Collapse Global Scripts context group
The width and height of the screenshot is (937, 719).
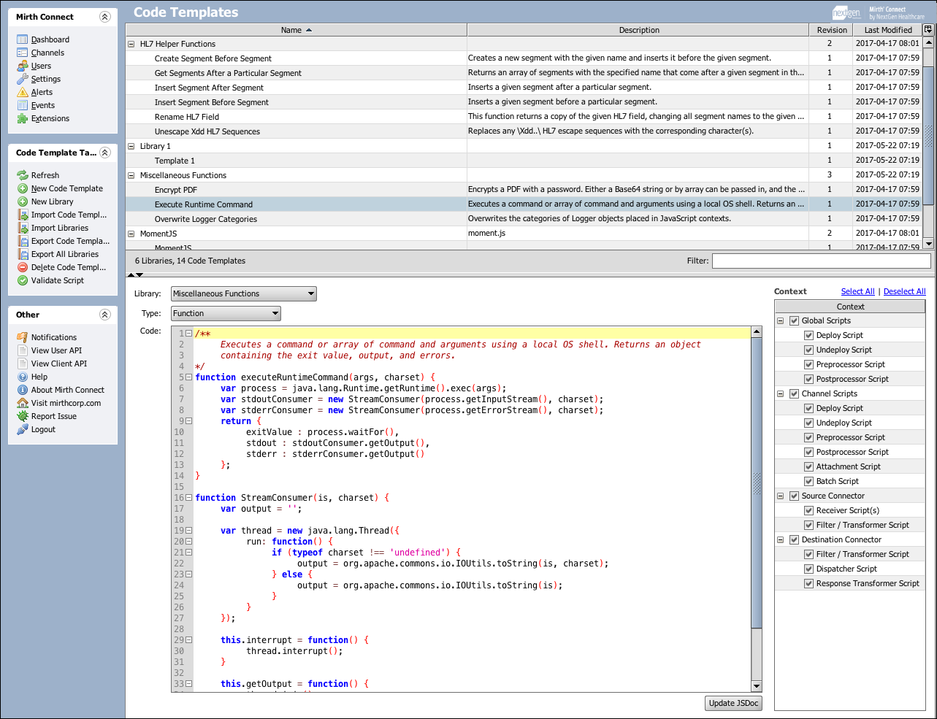click(x=780, y=320)
